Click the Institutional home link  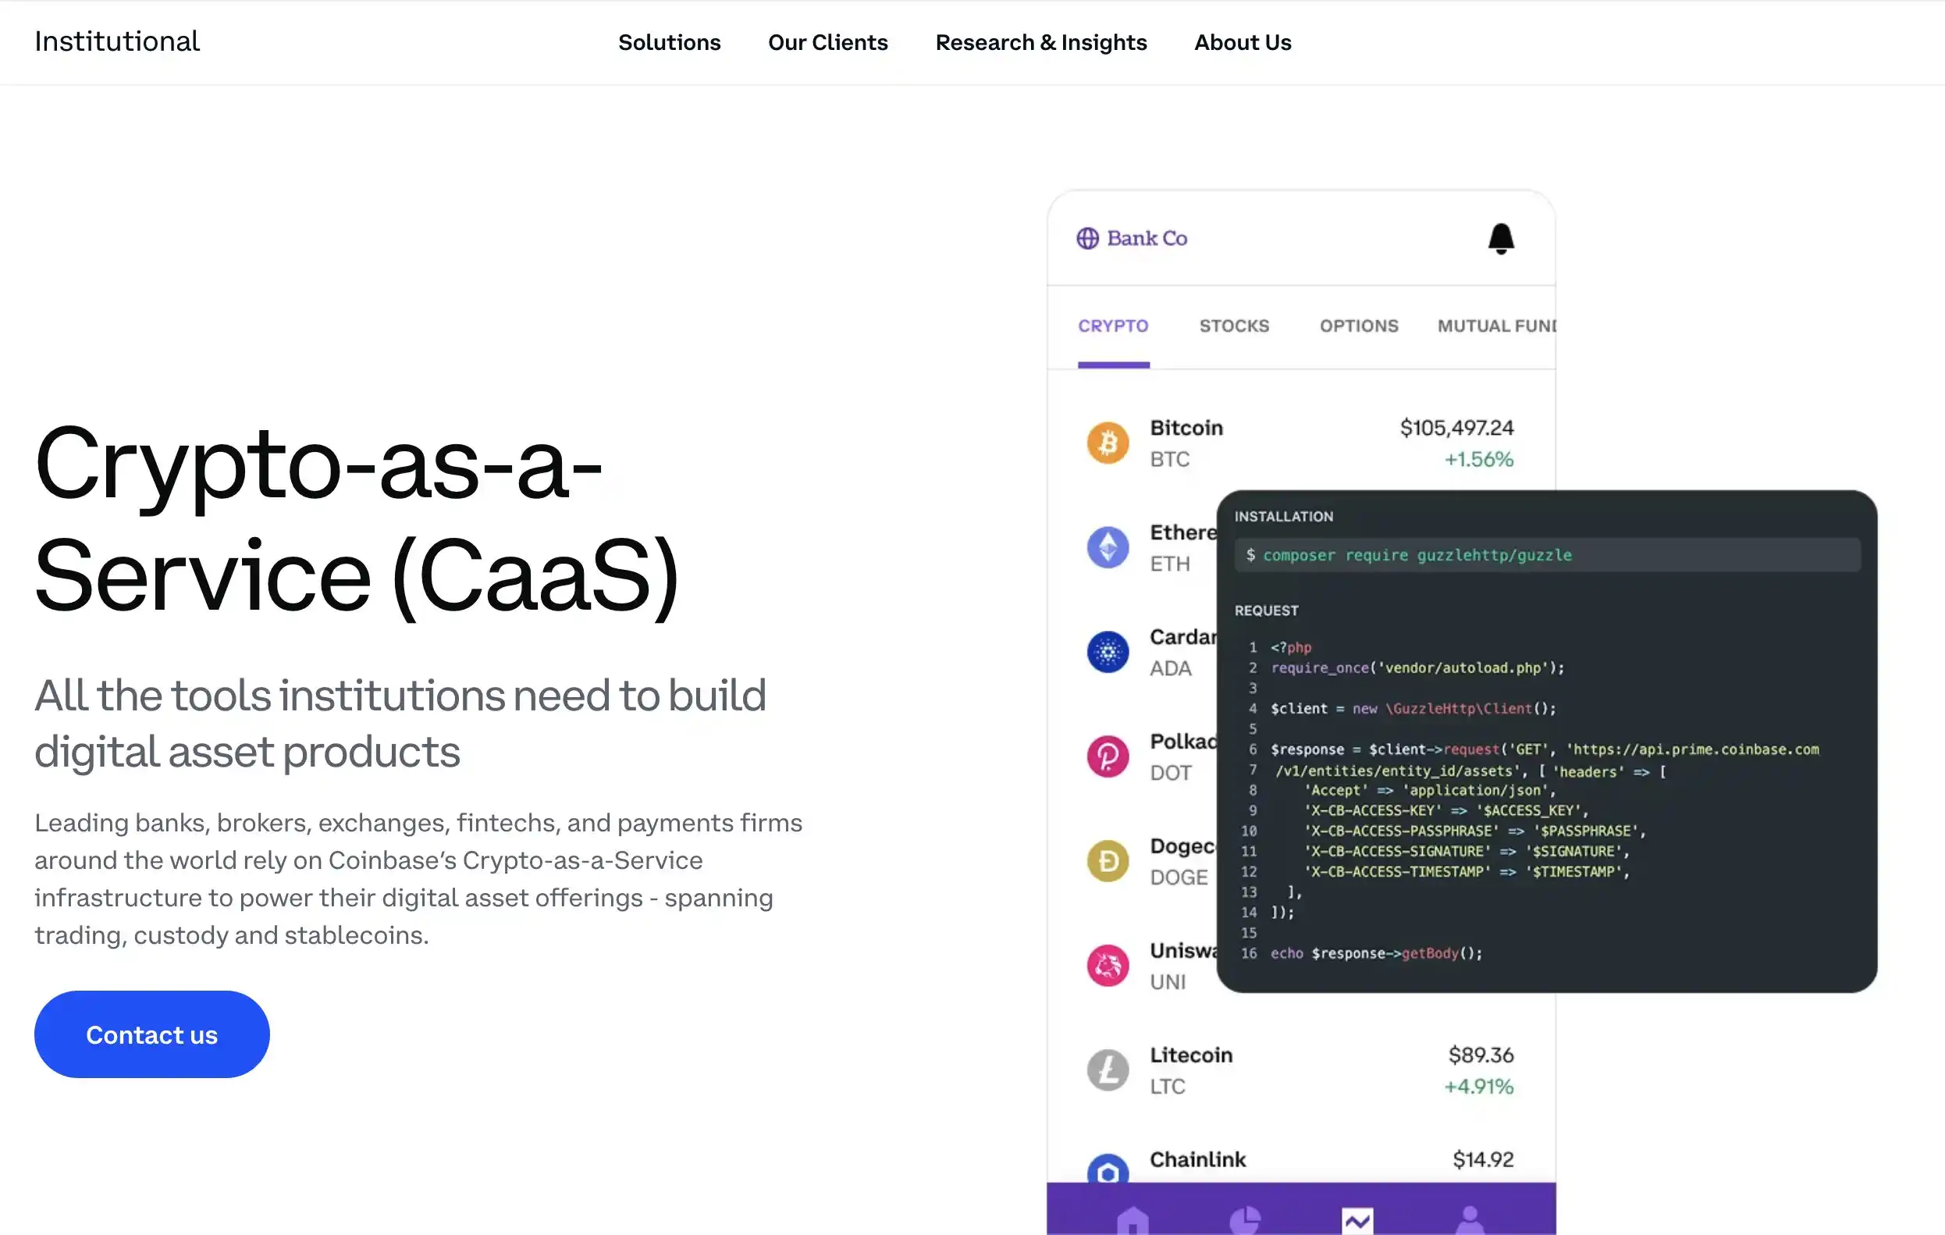click(116, 41)
